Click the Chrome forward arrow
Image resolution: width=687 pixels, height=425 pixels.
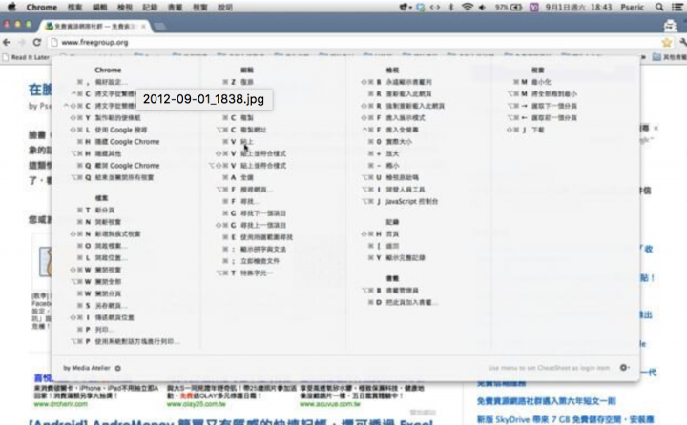[22, 43]
